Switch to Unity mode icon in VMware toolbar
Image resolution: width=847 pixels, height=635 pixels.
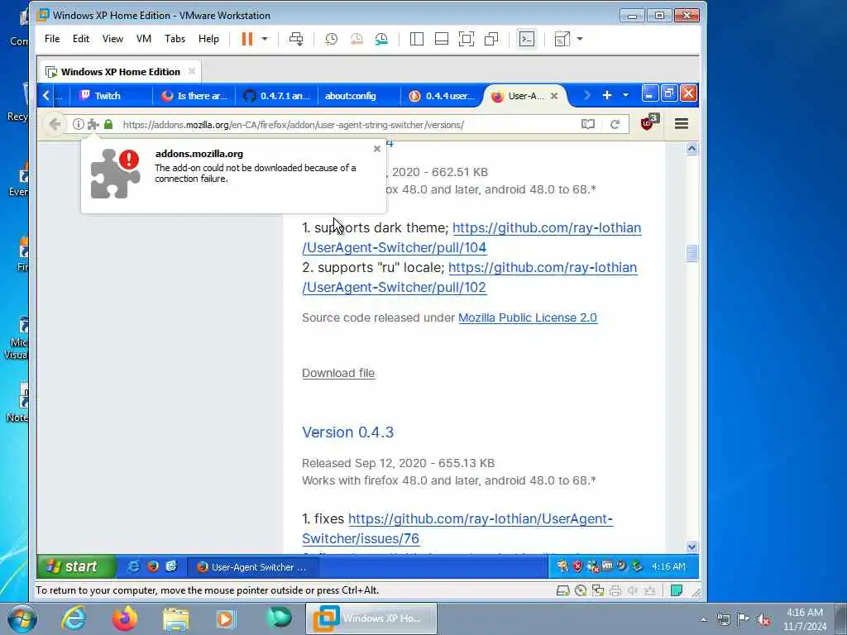pyautogui.click(x=491, y=39)
